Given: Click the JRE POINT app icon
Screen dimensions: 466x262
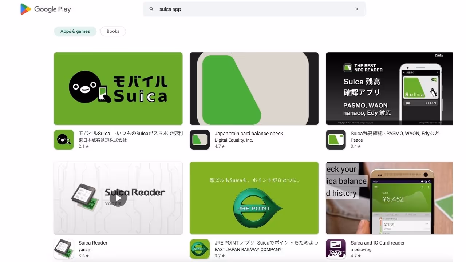Looking at the screenshot, I should [200, 249].
